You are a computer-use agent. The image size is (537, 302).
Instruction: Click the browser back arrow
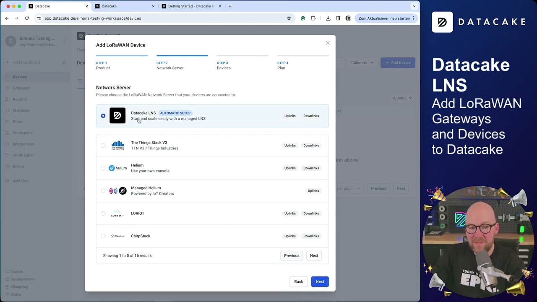(x=7, y=18)
